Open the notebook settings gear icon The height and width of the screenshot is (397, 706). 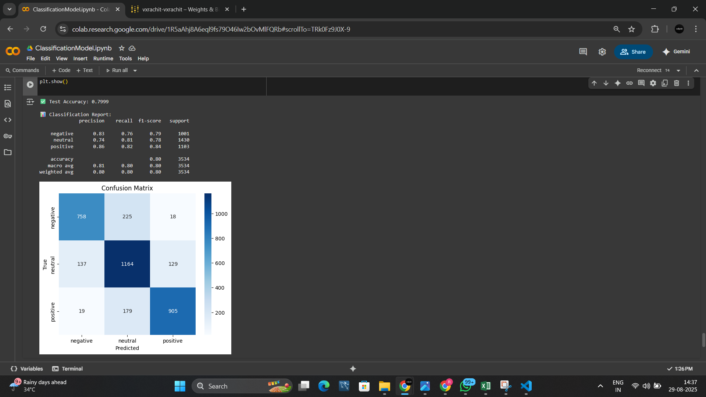point(602,52)
